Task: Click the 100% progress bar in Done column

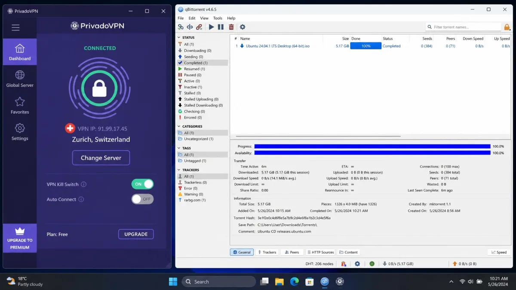Action: tap(366, 46)
